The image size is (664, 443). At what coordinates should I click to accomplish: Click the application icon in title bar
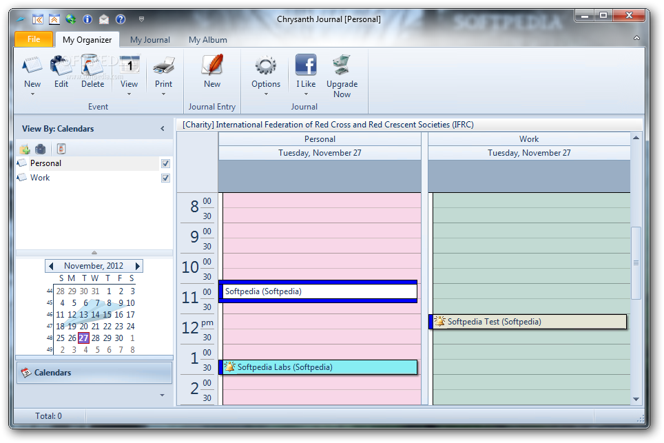[21, 19]
